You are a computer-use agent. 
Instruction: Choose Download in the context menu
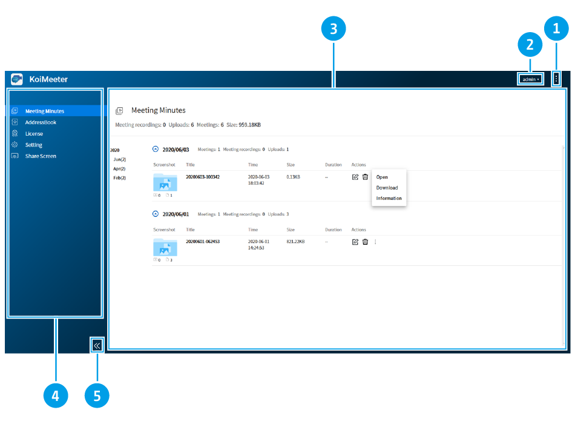[387, 188]
